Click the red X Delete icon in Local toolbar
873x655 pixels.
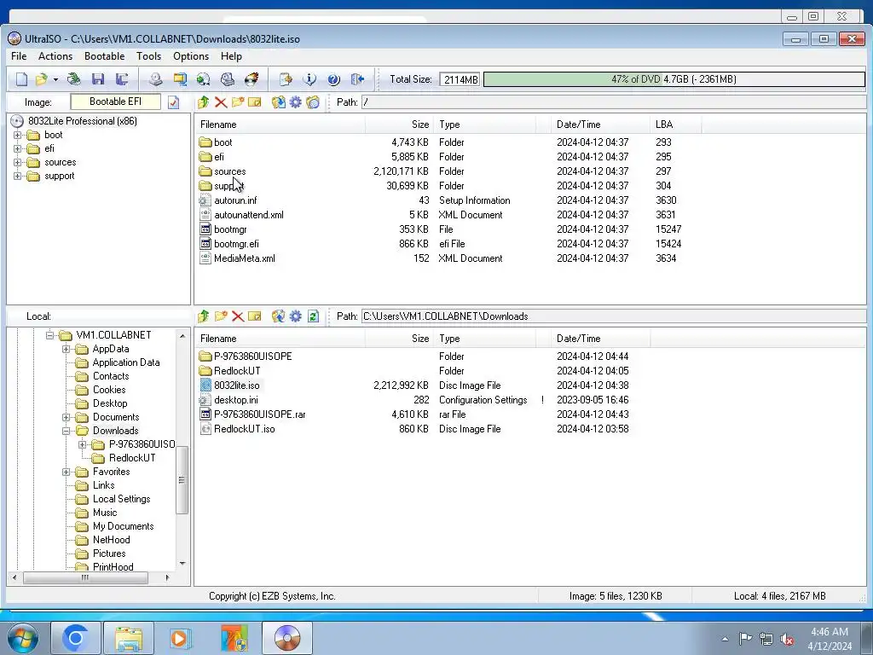238,316
